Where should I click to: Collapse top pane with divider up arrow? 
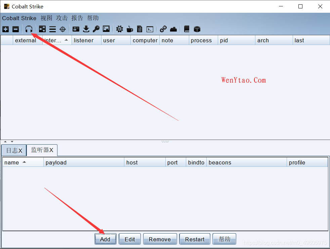[x=5, y=142]
